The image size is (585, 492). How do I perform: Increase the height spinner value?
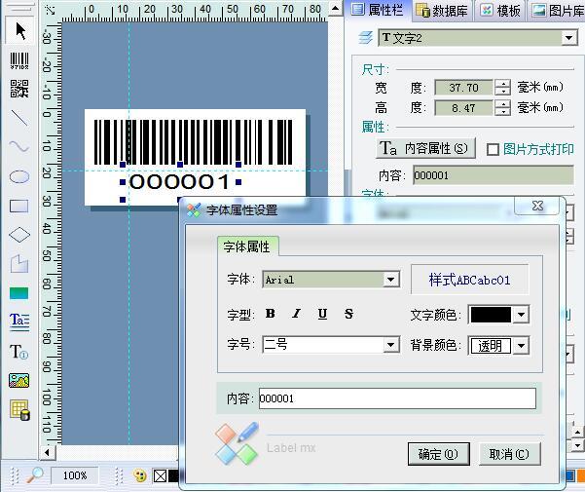[x=503, y=104]
